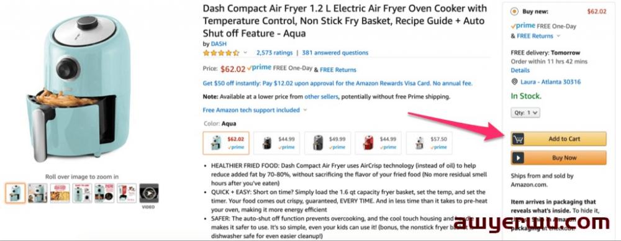Open the Qty: 1 quantity dropdown
621x241 pixels.
[525, 113]
